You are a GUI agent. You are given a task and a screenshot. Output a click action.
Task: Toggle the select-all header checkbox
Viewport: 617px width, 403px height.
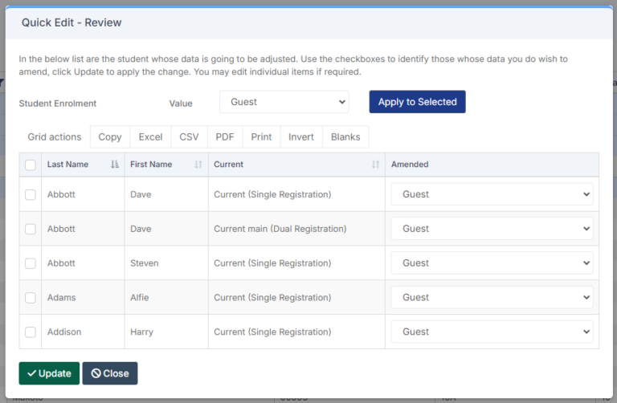point(31,165)
